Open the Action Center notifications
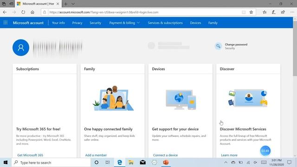The image size is (297, 167). (x=289, y=162)
